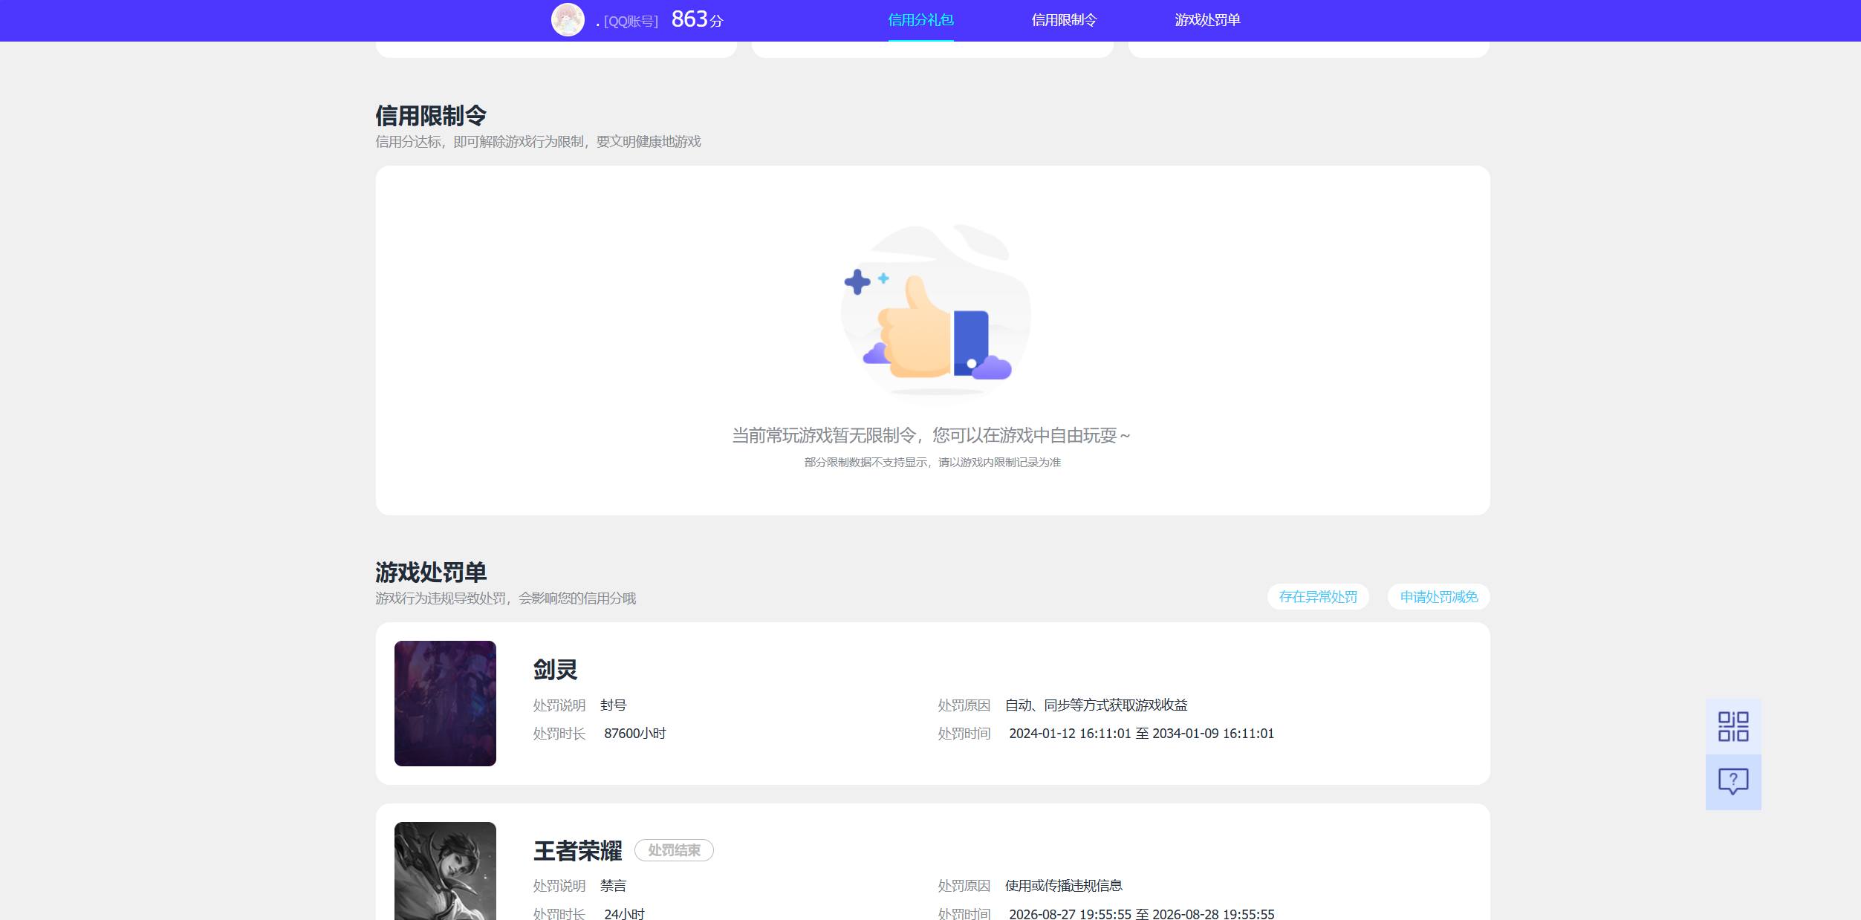Image resolution: width=1861 pixels, height=920 pixels.
Task: Switch to the 信用限制令 tab
Action: point(1064,20)
